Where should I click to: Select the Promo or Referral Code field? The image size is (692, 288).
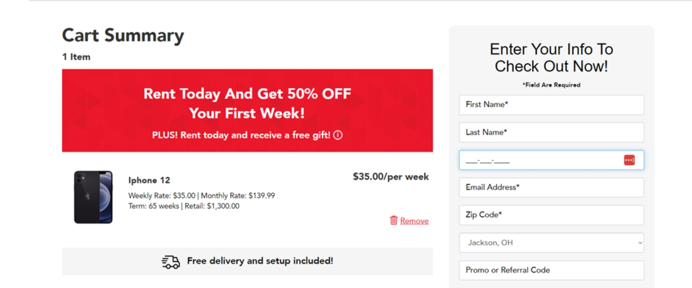551,270
